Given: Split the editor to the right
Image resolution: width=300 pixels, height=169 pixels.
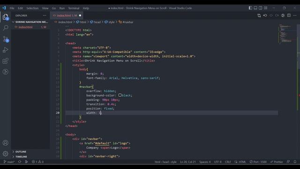Looking at the screenshot, I should (289, 15).
